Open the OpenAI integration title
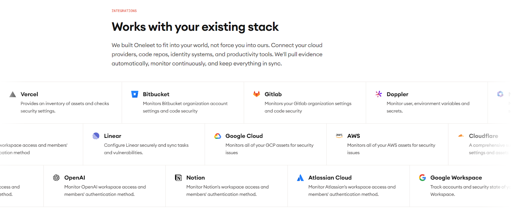Viewport: 511px width, 221px height. tap(75, 178)
